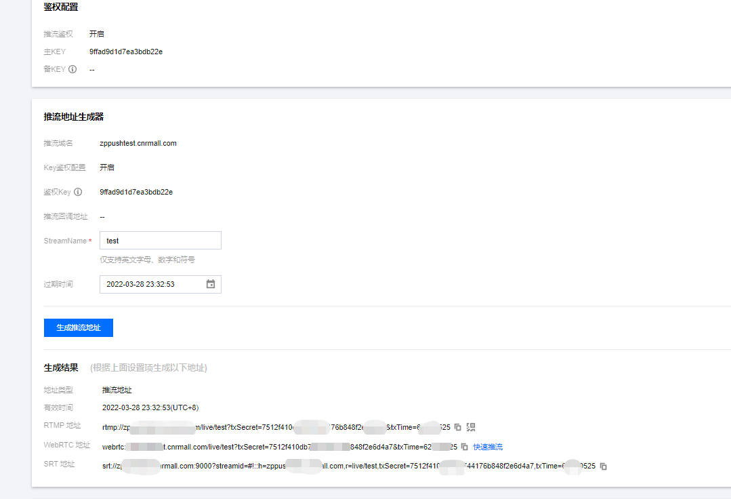Click the 鉴权Key value in the generator section
Screen dimensions: 731x499
136,192
